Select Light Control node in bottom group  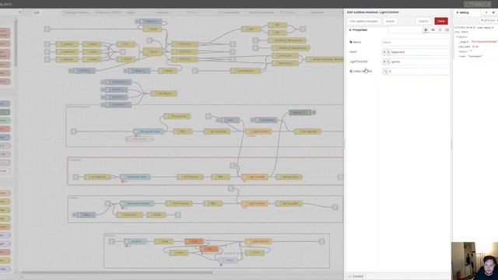tap(258, 241)
